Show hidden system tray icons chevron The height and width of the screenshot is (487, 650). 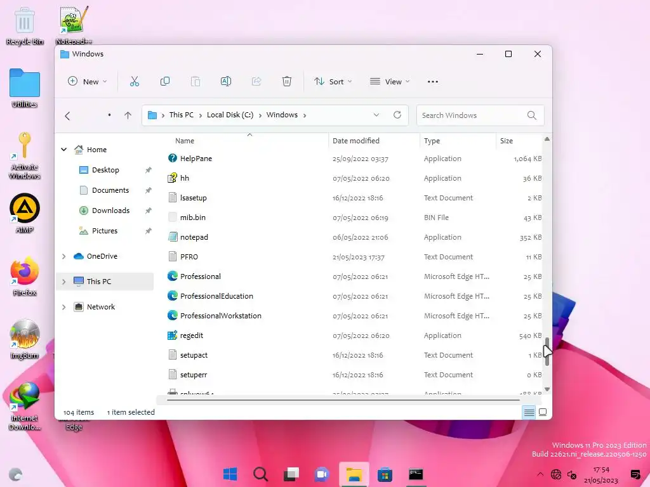click(x=540, y=474)
